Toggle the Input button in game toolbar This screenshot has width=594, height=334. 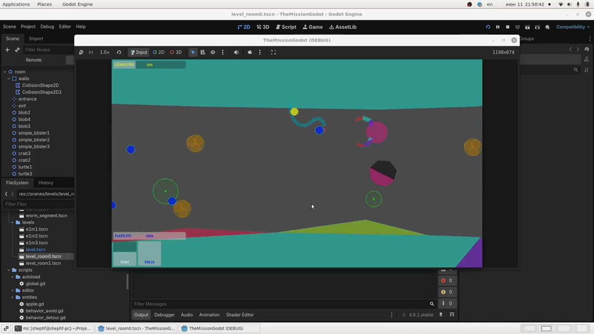click(x=139, y=52)
